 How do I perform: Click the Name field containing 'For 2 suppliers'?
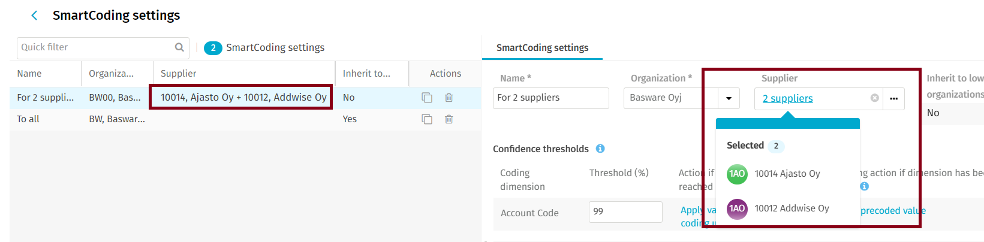[x=552, y=98]
